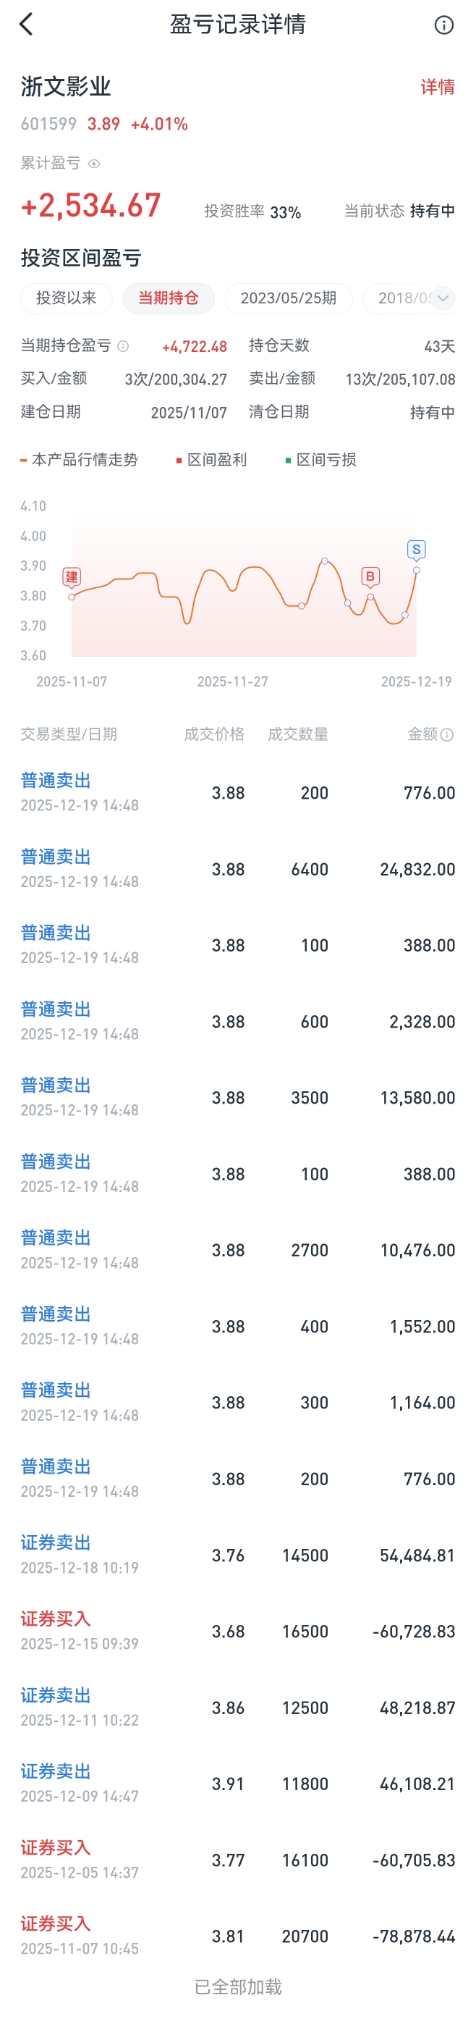Click the 建 marker on the chart
Viewport: 476px width, 2037px height.
[x=72, y=577]
